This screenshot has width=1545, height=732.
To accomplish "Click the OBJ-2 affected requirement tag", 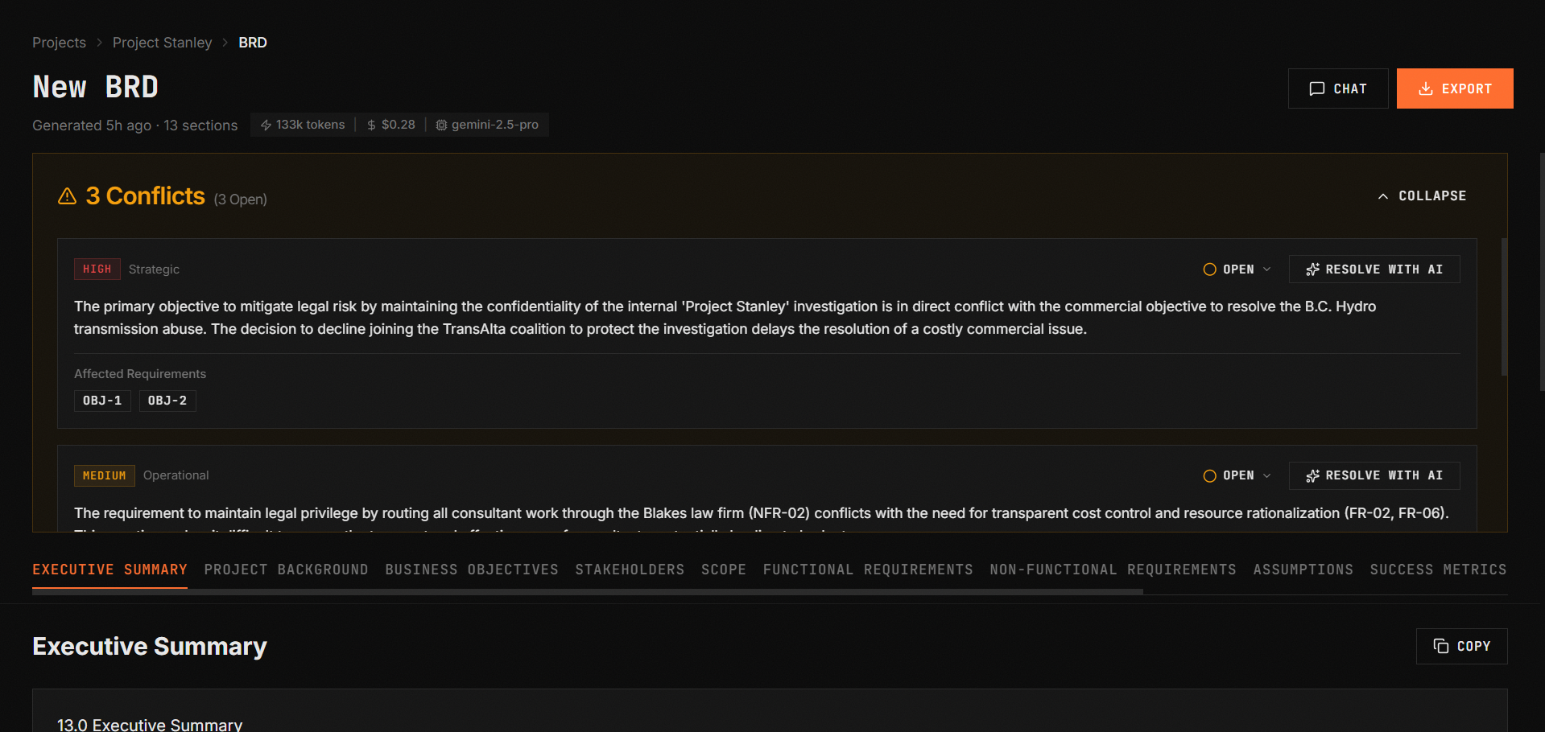I will [167, 401].
